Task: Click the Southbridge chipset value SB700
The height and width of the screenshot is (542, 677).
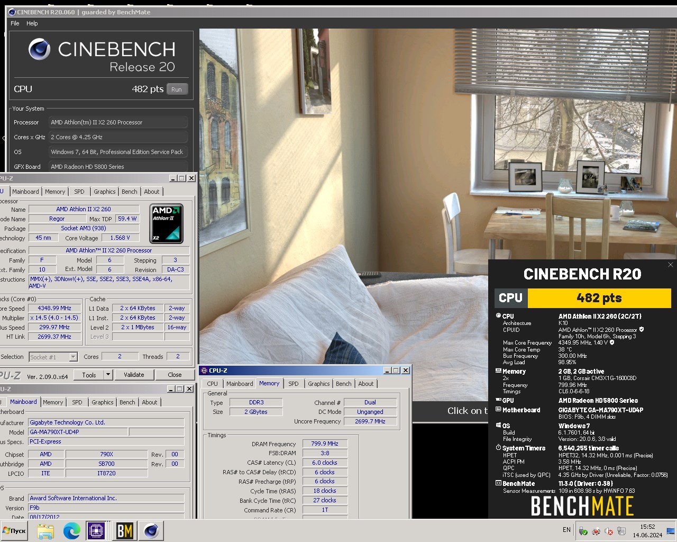Action: pyautogui.click(x=107, y=464)
